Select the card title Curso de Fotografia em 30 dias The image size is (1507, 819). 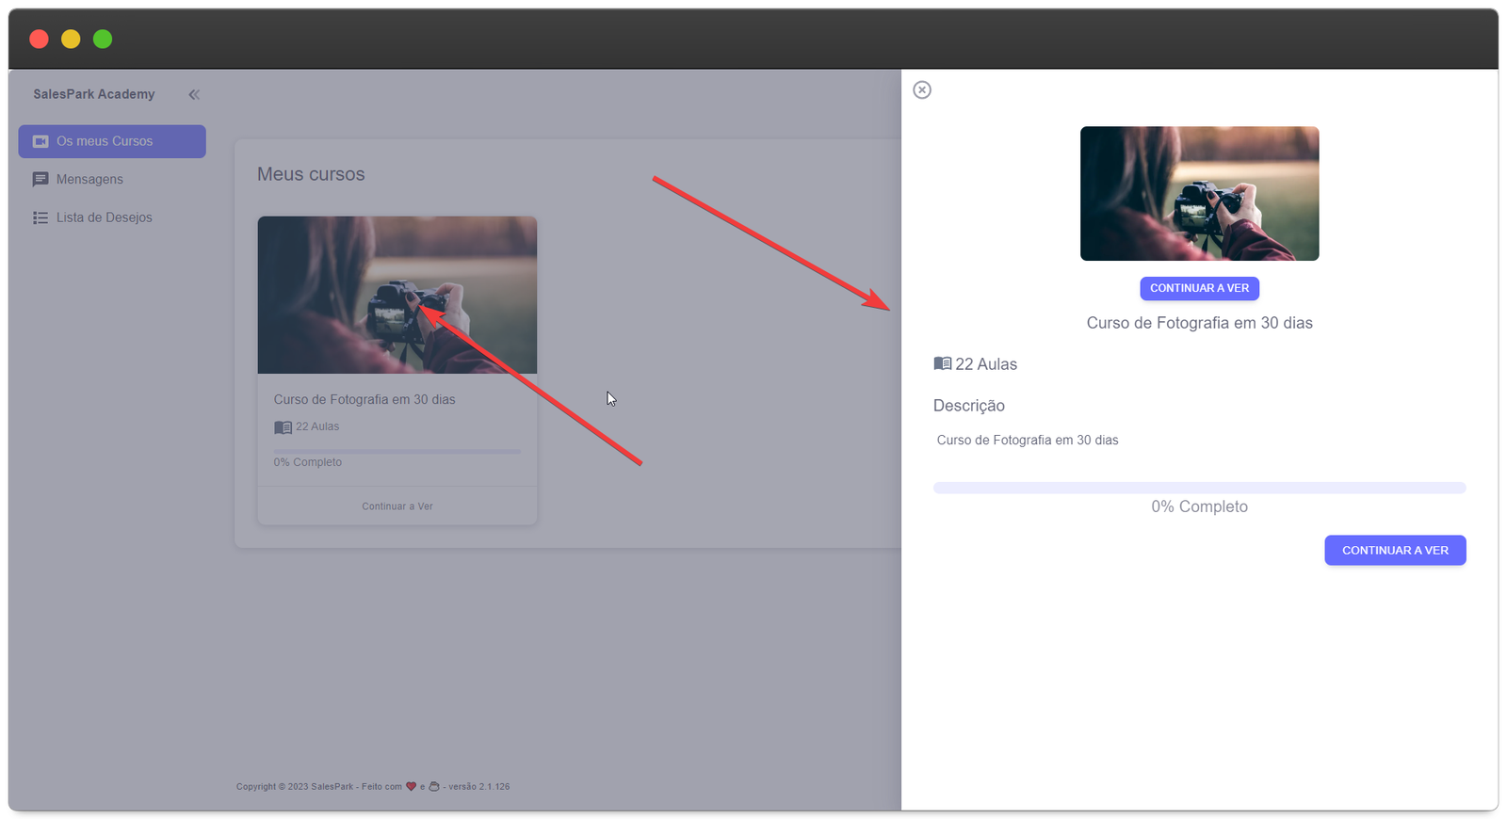click(365, 399)
